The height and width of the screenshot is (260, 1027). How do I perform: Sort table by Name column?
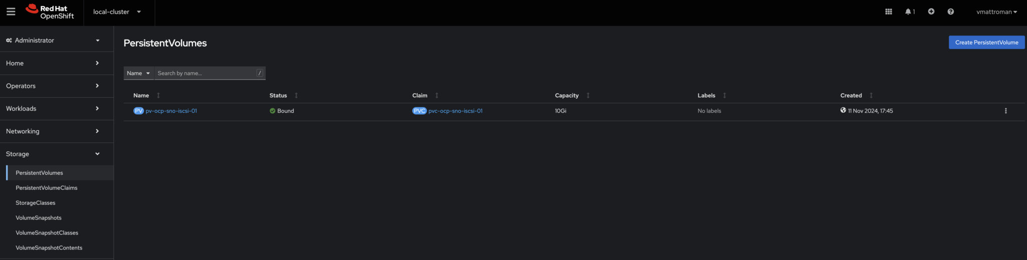click(158, 95)
